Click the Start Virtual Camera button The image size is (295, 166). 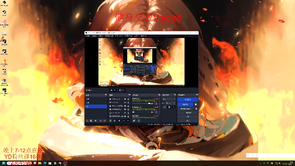pos(186,109)
